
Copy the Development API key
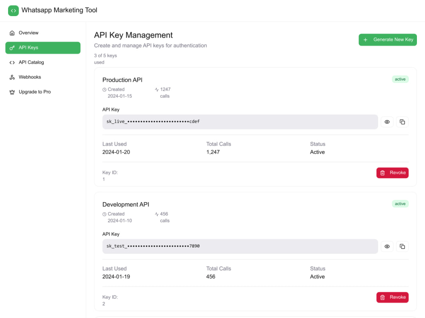402,246
